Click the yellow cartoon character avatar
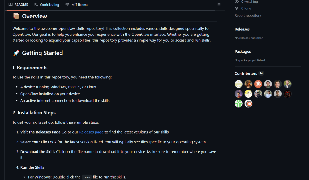This screenshot has height=180, width=309. pos(248,94)
